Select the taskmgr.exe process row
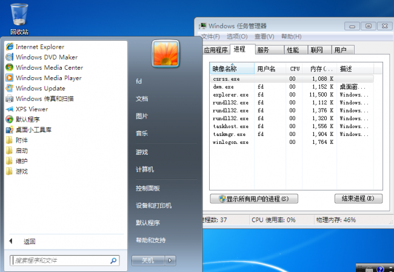This screenshot has width=394, height=272. tap(292, 134)
